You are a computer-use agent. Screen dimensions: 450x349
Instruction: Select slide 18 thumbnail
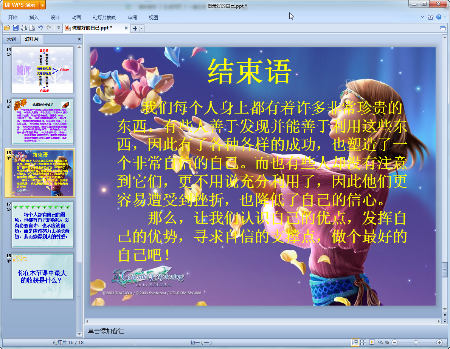42,276
